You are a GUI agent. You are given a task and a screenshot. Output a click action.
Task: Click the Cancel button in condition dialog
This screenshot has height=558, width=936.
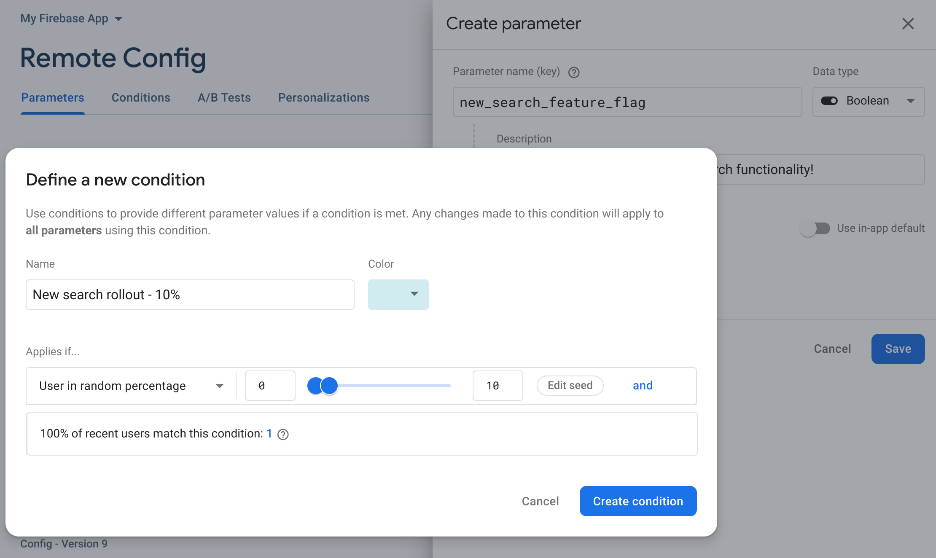tap(539, 502)
